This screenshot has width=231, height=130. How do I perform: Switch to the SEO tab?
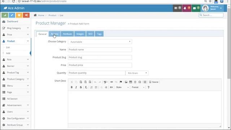point(90,34)
